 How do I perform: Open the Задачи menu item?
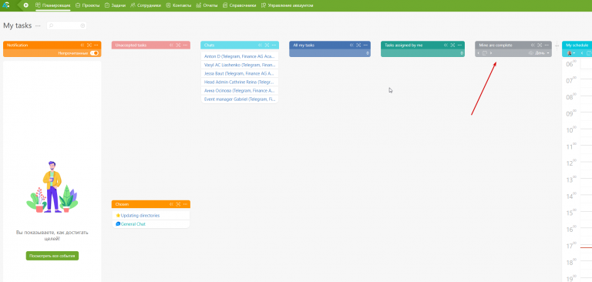[x=115, y=5]
